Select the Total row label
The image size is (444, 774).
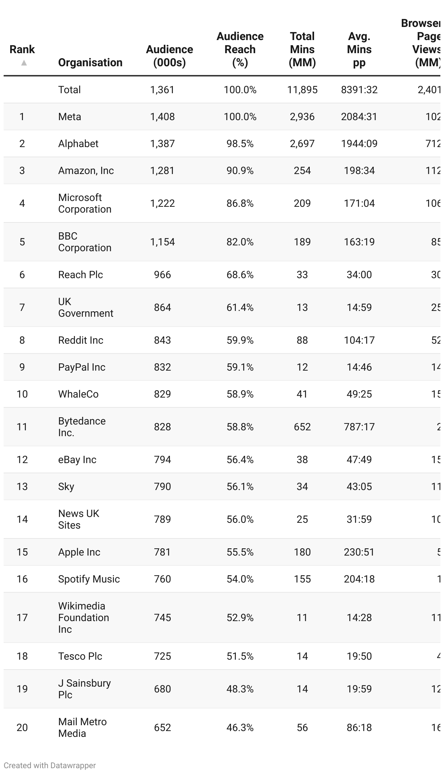(70, 90)
